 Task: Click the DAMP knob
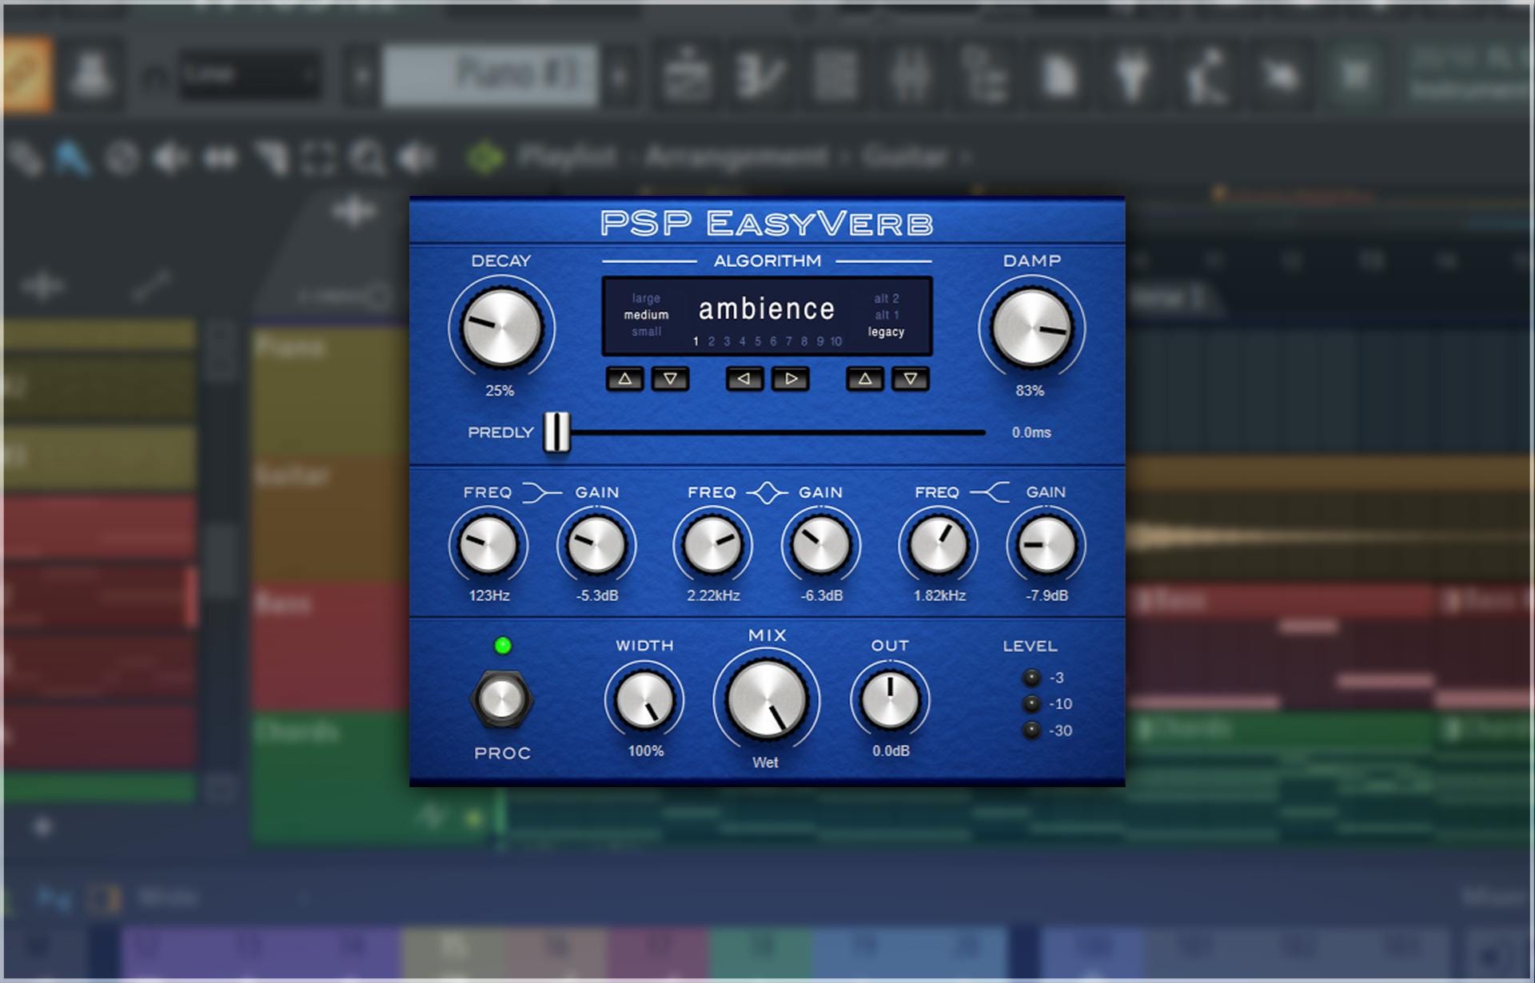(x=1032, y=328)
